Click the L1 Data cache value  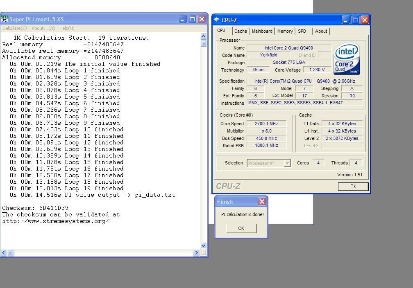(x=342, y=124)
